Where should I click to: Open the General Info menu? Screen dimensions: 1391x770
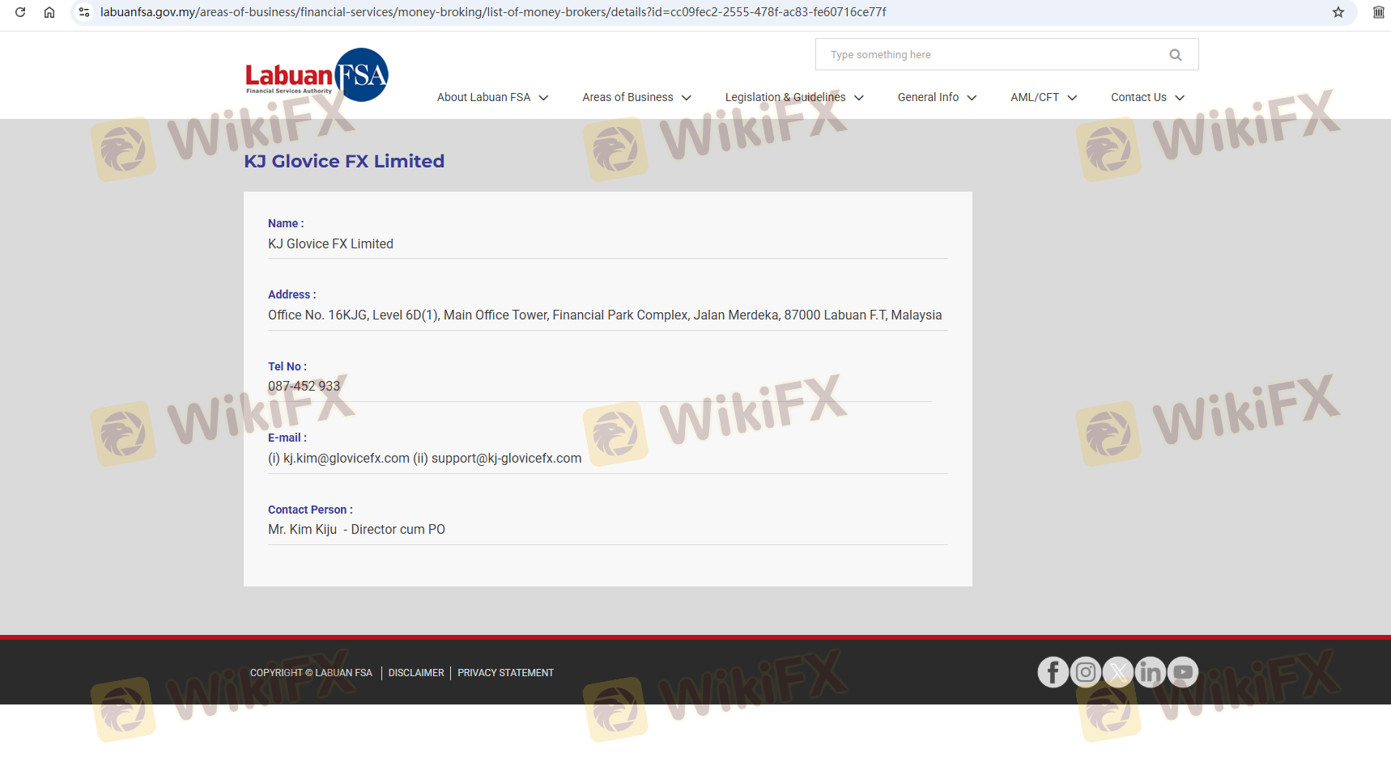point(937,97)
